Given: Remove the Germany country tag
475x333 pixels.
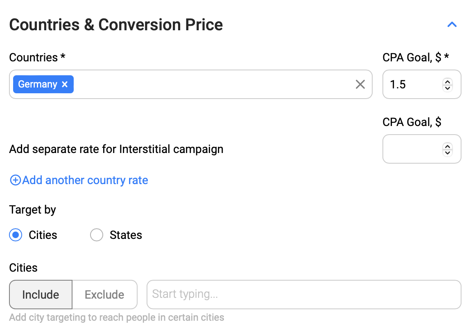Looking at the screenshot, I should click(x=65, y=84).
